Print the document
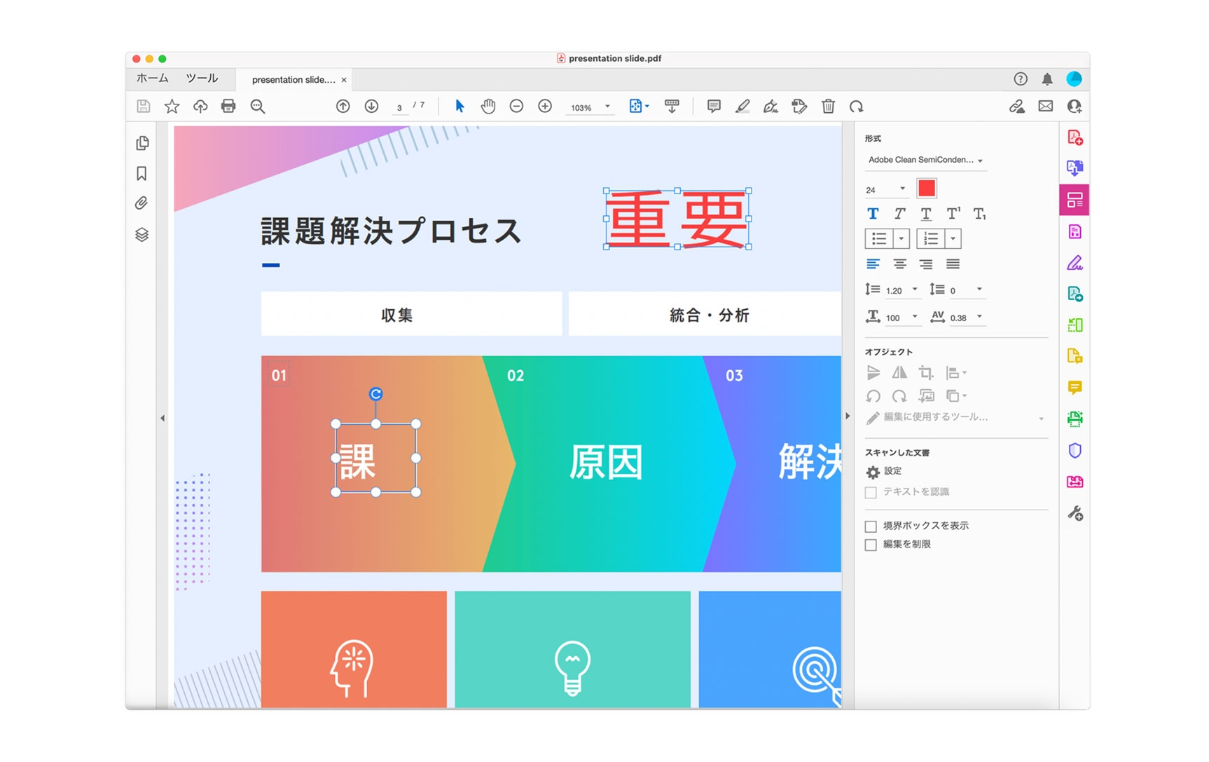 click(228, 107)
